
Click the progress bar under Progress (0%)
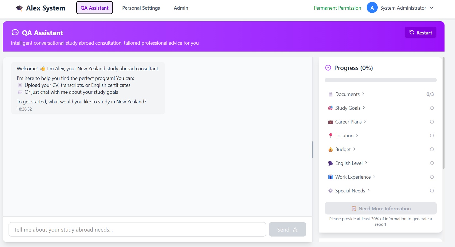pos(381,80)
